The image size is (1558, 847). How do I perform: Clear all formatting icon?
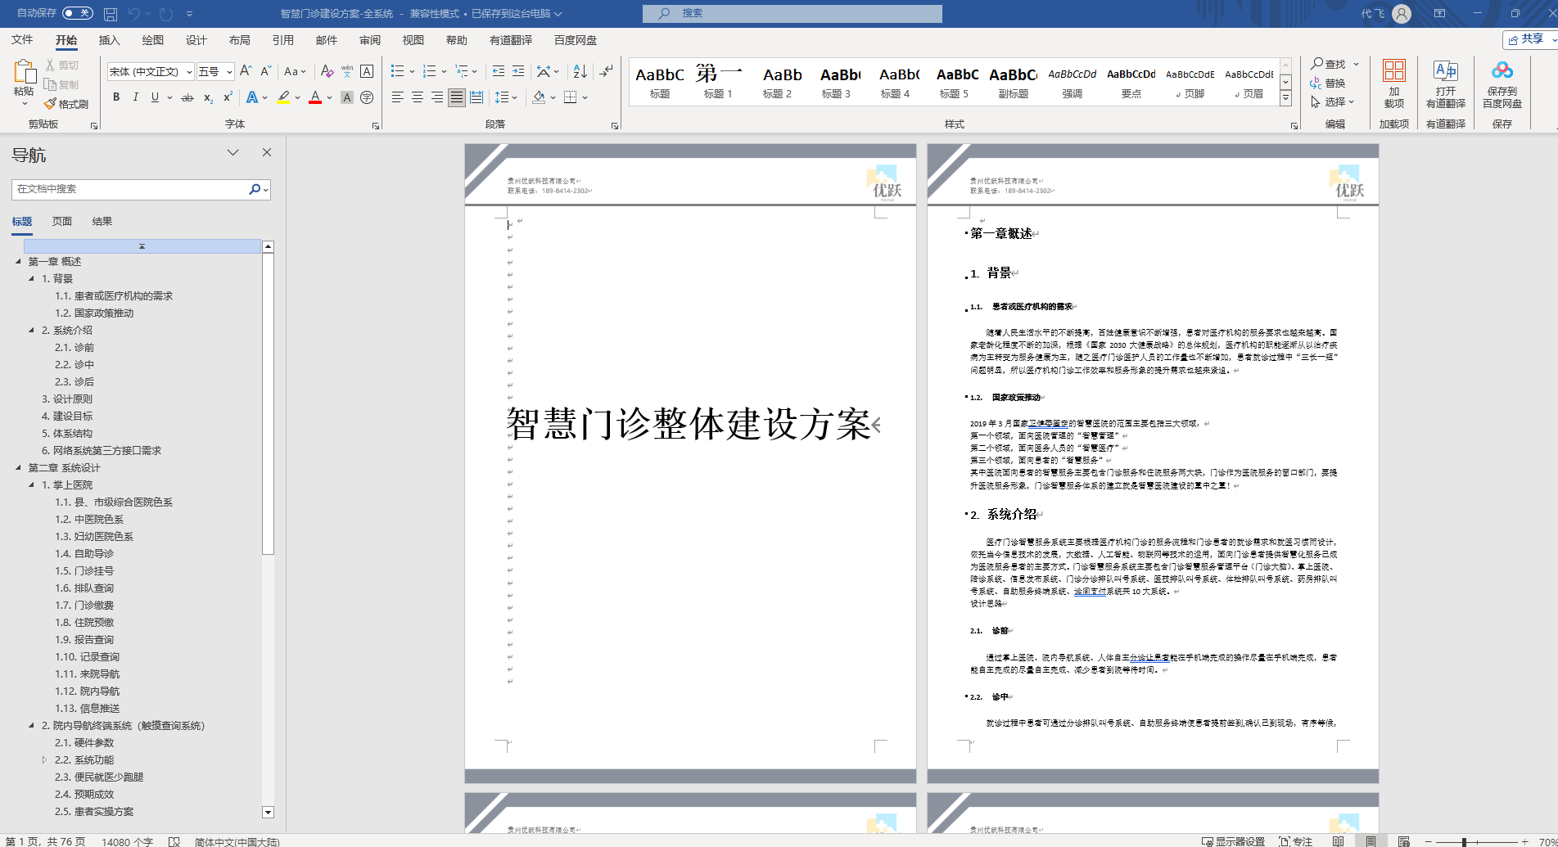[327, 71]
